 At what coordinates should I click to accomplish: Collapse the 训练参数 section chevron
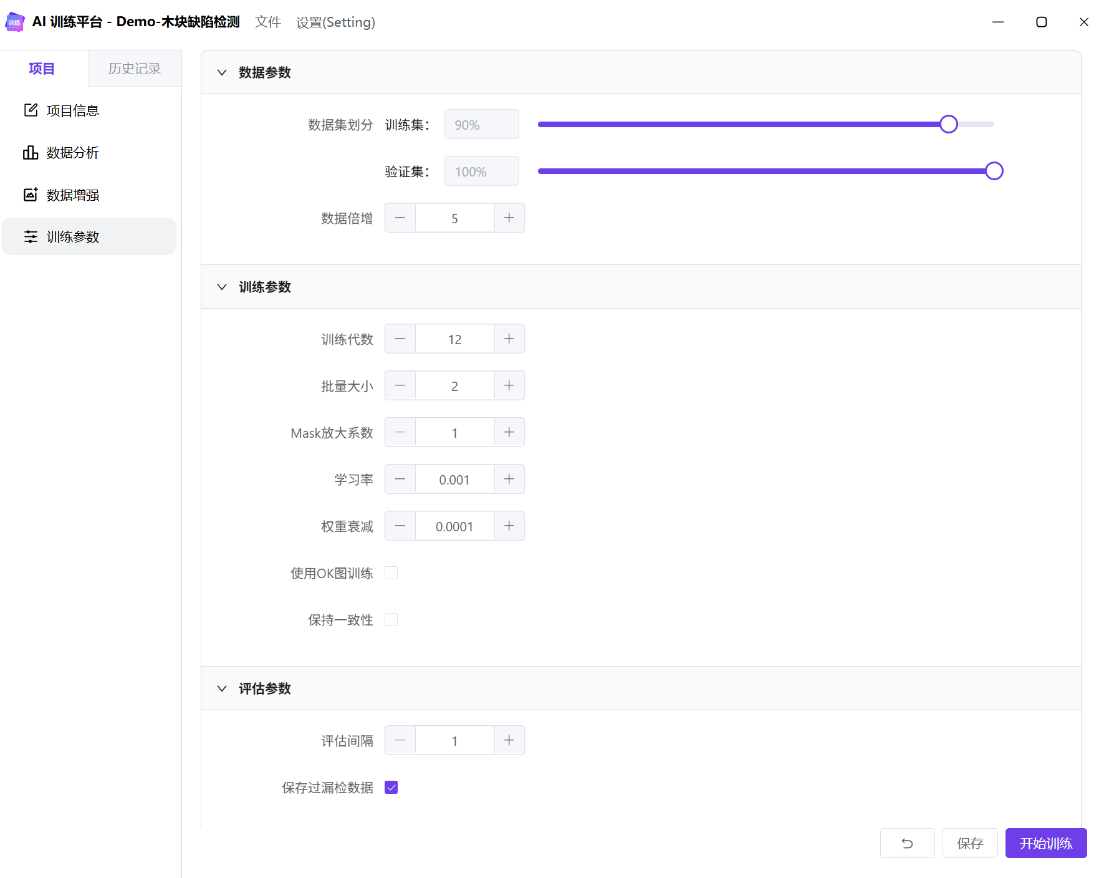[222, 287]
